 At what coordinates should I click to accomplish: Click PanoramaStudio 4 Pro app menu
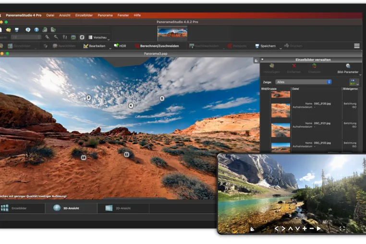[x=24, y=15]
